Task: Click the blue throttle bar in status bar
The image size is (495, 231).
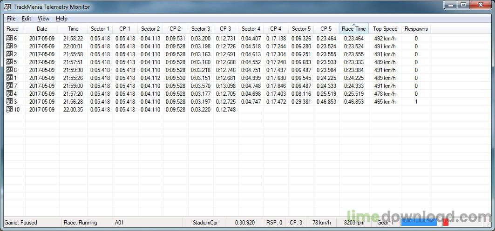Action: (x=419, y=223)
